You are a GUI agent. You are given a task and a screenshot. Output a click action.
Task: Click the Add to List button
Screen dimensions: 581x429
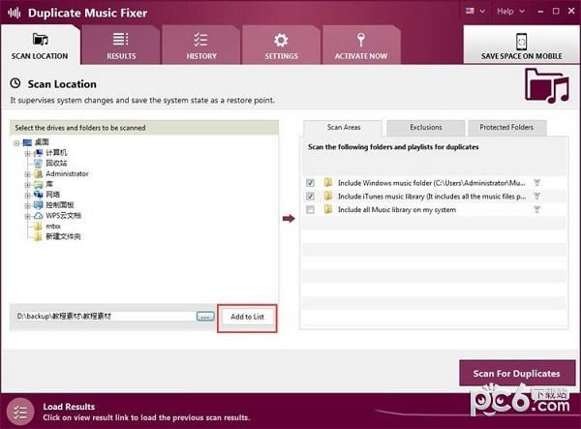(x=247, y=317)
